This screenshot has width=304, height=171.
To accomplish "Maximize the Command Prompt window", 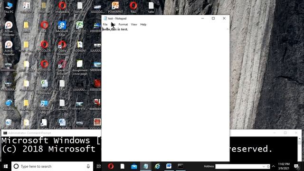I will 285,133.
